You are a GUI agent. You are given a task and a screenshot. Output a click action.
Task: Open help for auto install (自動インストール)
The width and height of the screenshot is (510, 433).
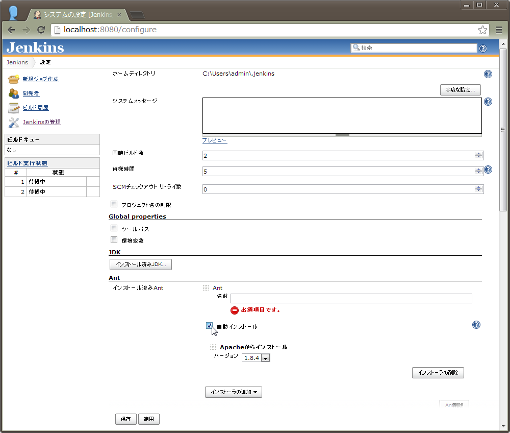pos(476,325)
